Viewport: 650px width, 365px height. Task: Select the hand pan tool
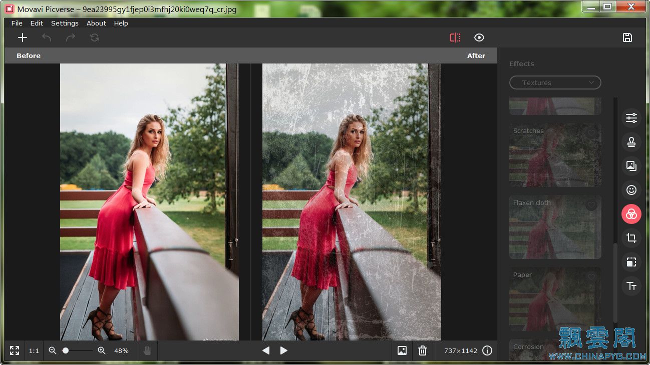point(147,350)
